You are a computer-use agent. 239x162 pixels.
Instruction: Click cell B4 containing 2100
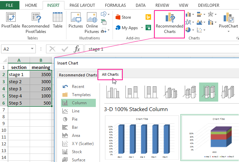[41, 89]
